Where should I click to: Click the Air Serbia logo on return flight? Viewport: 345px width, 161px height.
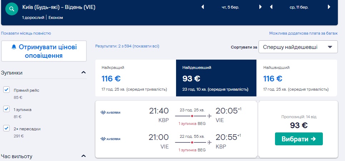pos(111,139)
